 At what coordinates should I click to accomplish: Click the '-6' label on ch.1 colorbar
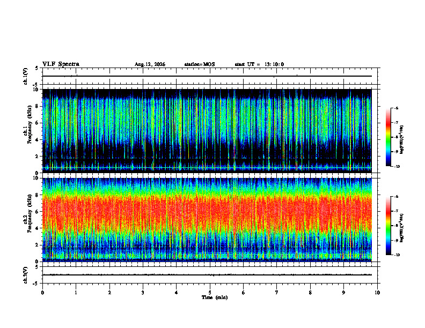(397, 108)
